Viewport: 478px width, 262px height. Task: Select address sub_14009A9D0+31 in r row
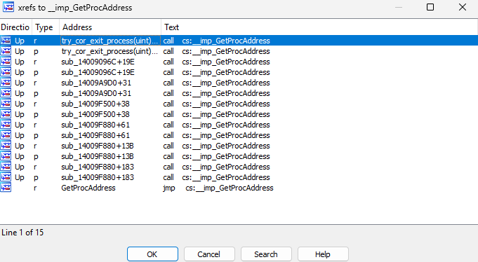pos(96,83)
